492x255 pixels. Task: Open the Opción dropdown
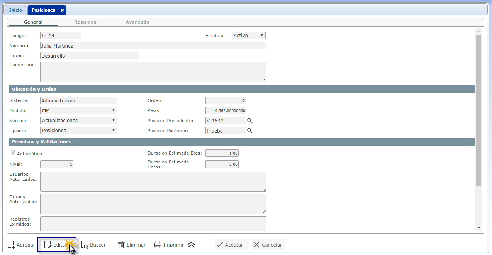pyautogui.click(x=79, y=131)
